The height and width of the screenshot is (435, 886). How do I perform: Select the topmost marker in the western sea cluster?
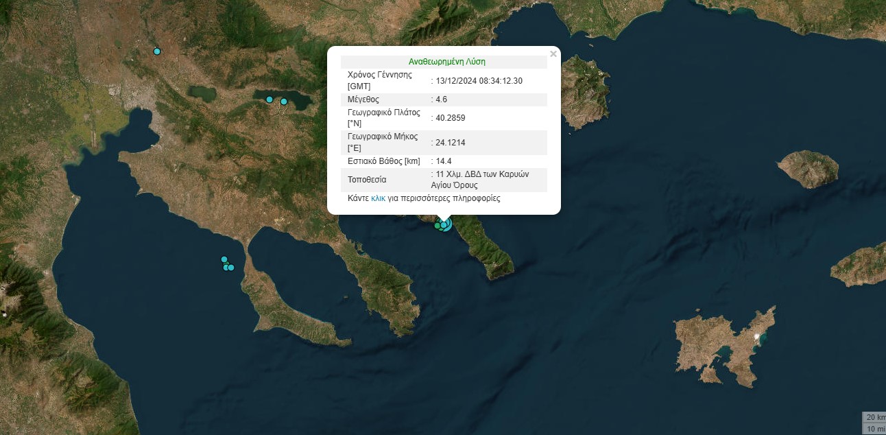[224, 259]
